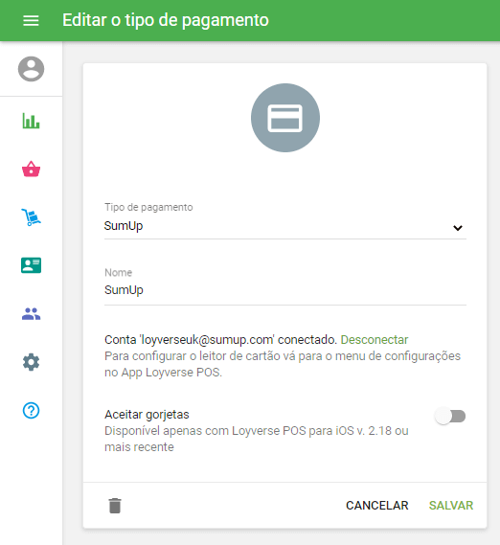Open the hamburger navigation menu

click(x=31, y=20)
